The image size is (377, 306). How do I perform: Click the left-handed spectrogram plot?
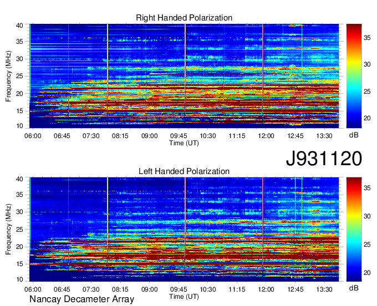(184, 229)
